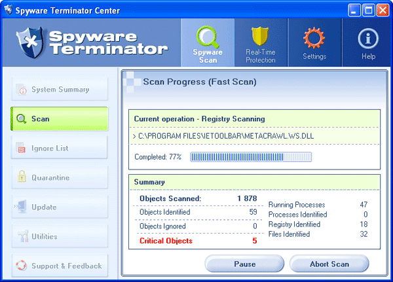Abort the current scan
Viewport: 393px width, 282px height.
[329, 264]
